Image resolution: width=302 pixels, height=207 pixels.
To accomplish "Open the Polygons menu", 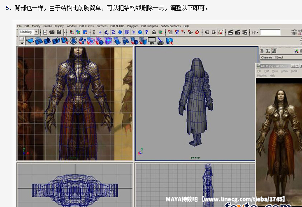I will [133, 26].
